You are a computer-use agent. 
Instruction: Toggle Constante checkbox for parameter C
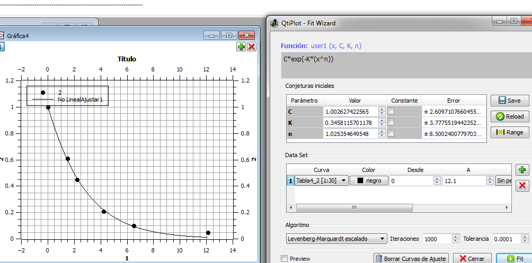pyautogui.click(x=391, y=111)
